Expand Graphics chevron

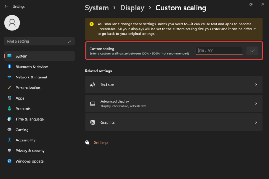(256, 122)
